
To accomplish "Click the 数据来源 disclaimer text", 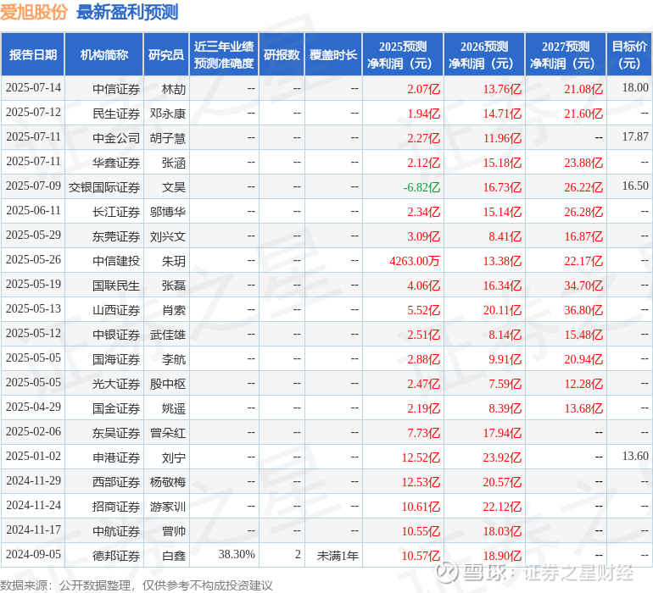I will [x=137, y=585].
